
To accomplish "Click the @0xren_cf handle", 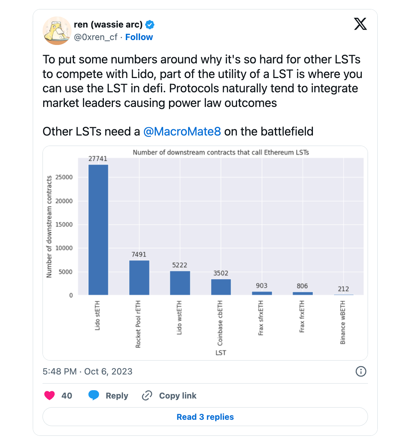I will pyautogui.click(x=95, y=37).
